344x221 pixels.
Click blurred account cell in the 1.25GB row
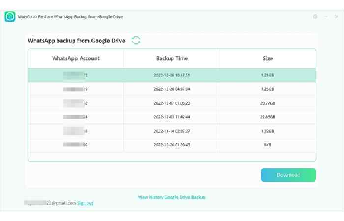75,89
